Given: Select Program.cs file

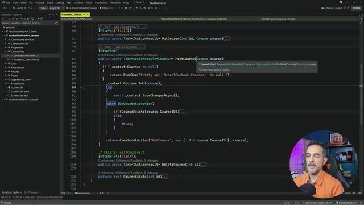Looking at the screenshot, I should (18, 84).
